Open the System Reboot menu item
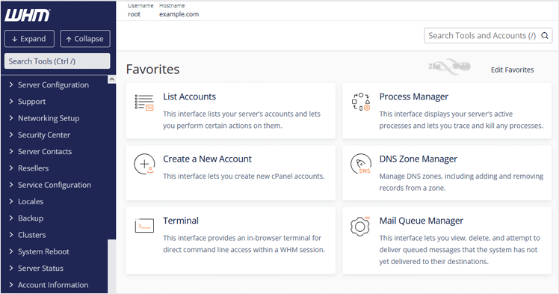 [x=43, y=251]
